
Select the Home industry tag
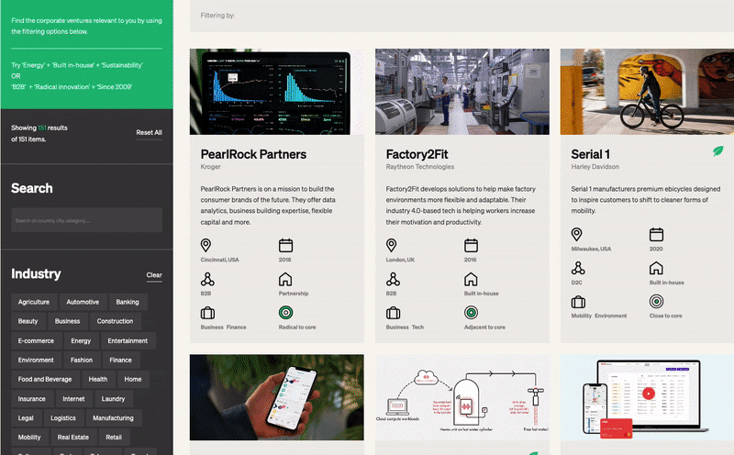[133, 379]
